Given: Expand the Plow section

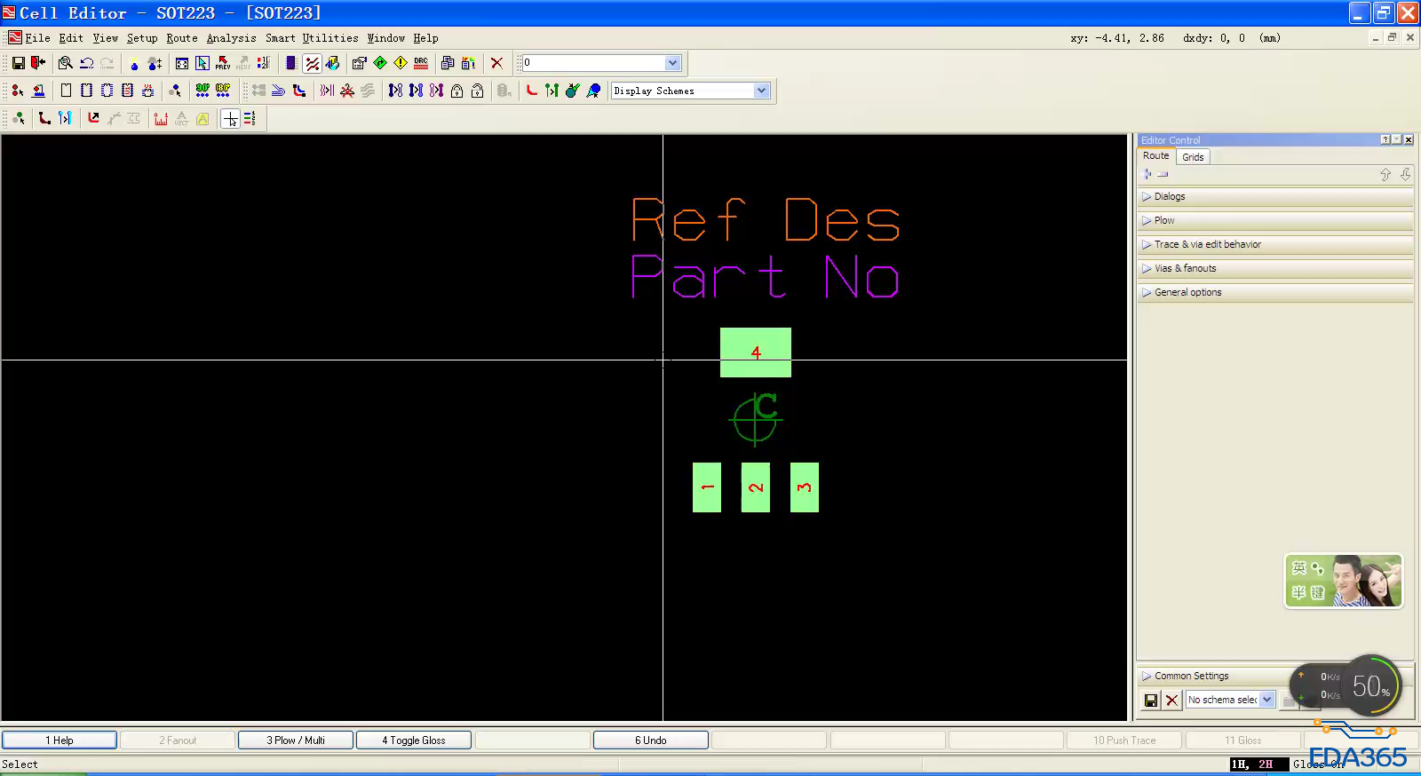Looking at the screenshot, I should (x=1275, y=220).
